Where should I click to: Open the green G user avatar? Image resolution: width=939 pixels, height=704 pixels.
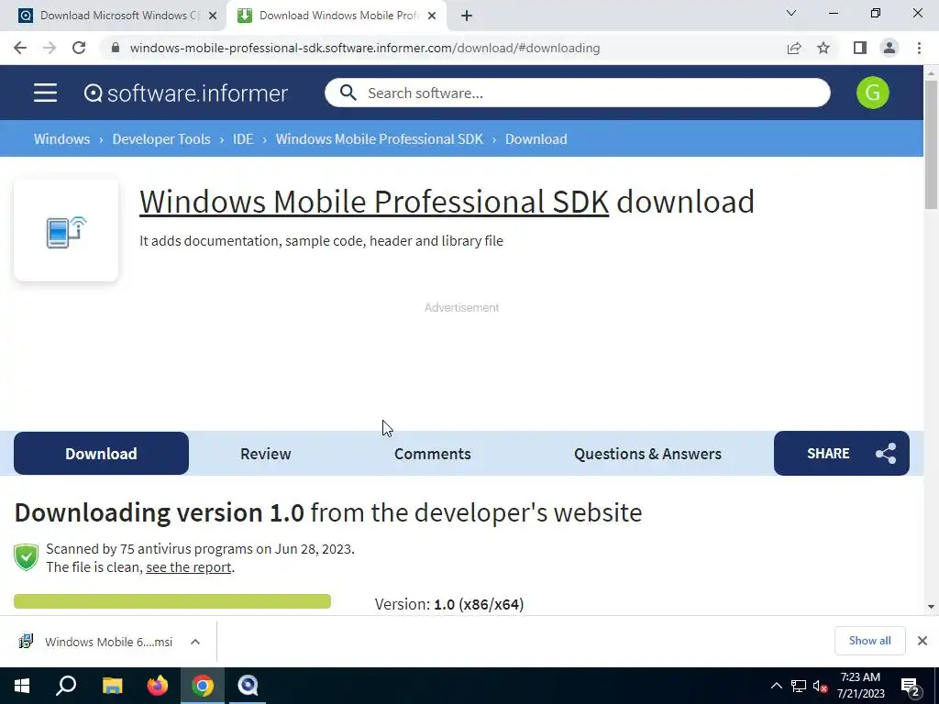pyautogui.click(x=873, y=93)
